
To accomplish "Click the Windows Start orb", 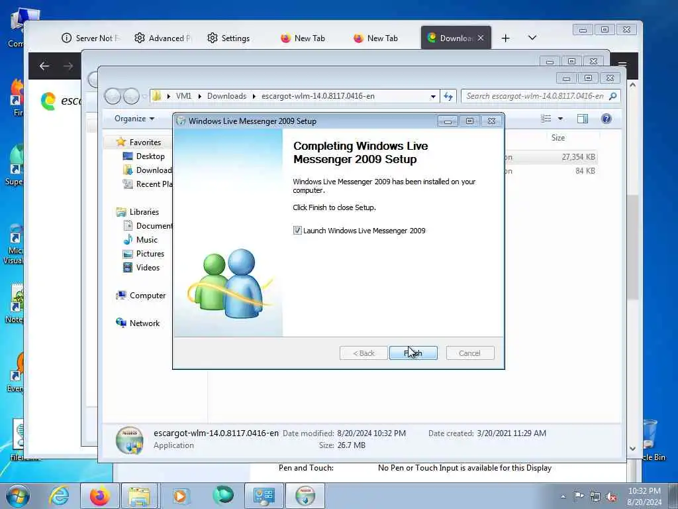I will (17, 496).
